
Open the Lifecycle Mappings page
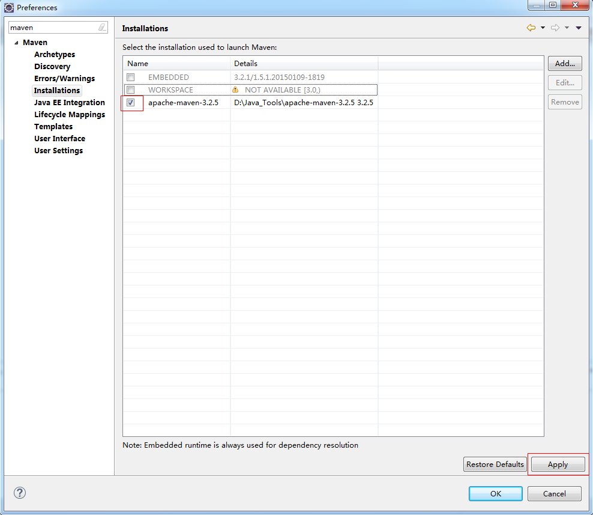pyautogui.click(x=70, y=115)
